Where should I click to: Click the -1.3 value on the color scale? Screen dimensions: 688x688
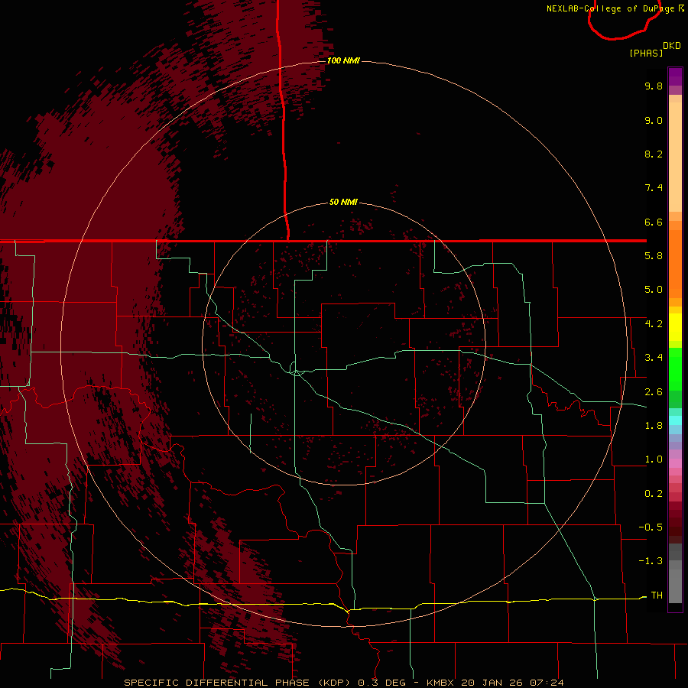[651, 561]
